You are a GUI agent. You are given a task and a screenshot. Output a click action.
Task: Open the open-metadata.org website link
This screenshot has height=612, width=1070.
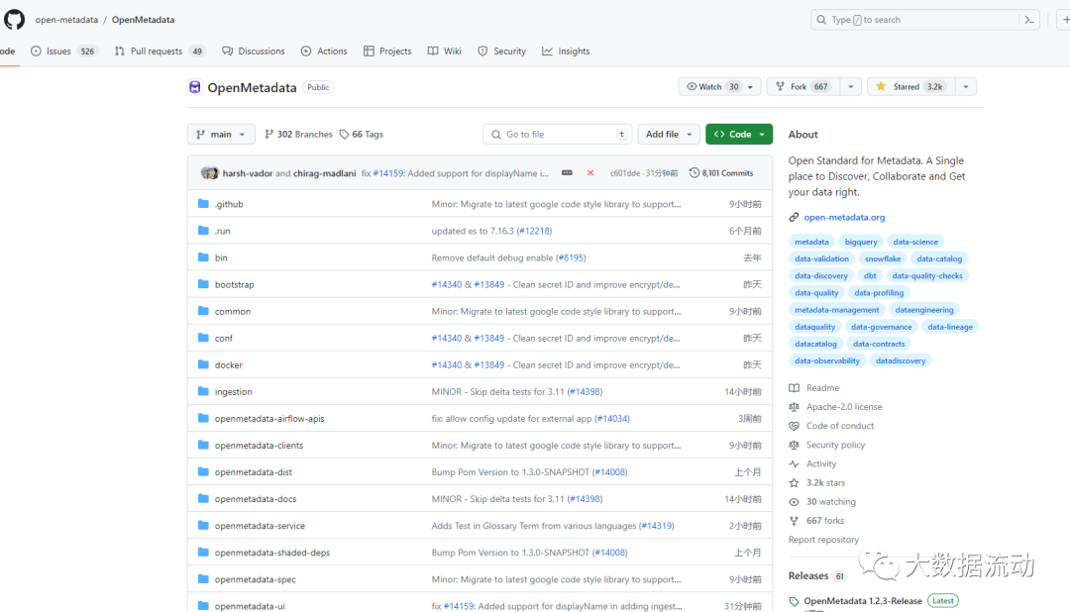point(844,217)
